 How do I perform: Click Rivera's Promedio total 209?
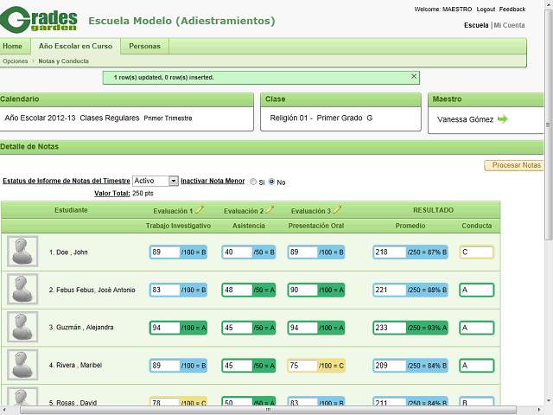pos(390,365)
